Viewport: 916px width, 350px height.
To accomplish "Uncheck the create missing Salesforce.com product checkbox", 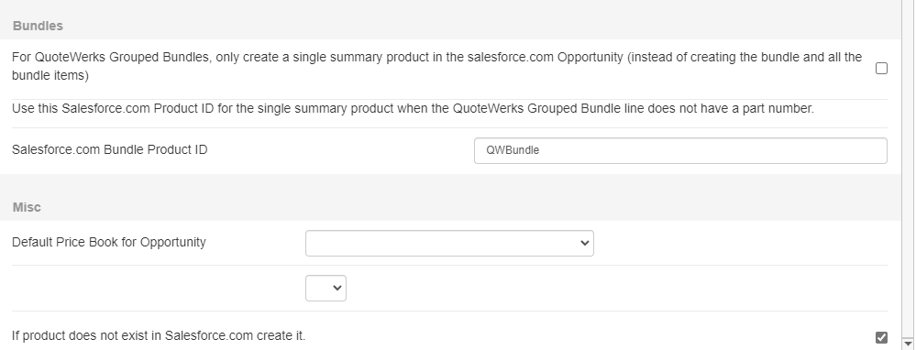I will pyautogui.click(x=881, y=337).
